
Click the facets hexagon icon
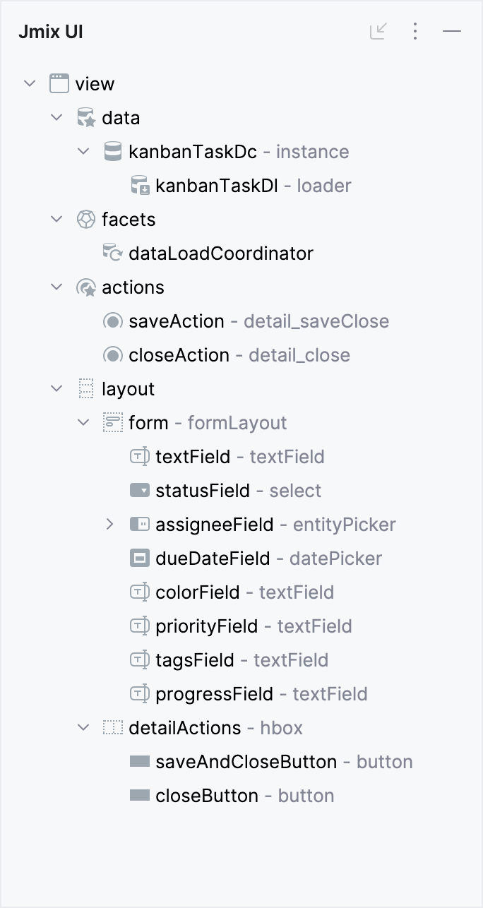(86, 219)
